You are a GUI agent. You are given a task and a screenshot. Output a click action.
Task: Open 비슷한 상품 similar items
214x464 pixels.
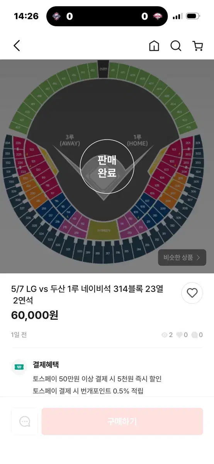point(182,258)
